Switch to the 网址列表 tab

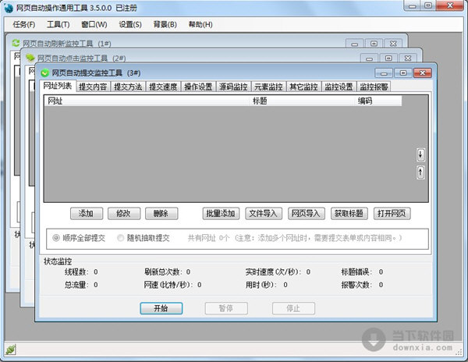tap(58, 86)
